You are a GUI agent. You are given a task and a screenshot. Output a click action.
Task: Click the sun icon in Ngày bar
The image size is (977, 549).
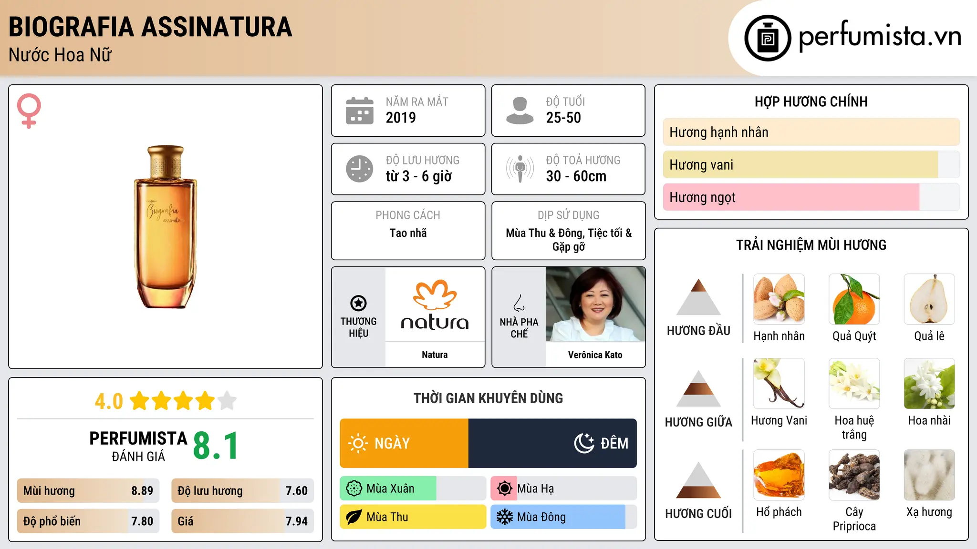(358, 443)
